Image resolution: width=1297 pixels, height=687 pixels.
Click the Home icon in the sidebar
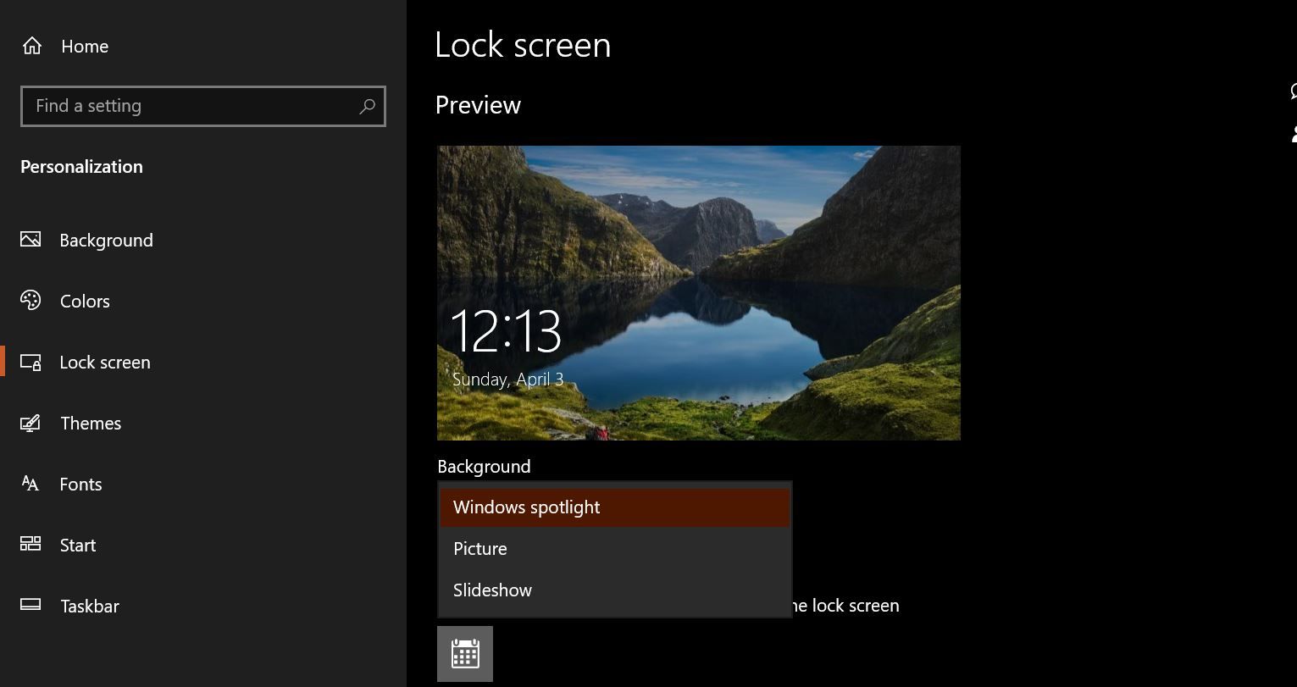(x=30, y=46)
